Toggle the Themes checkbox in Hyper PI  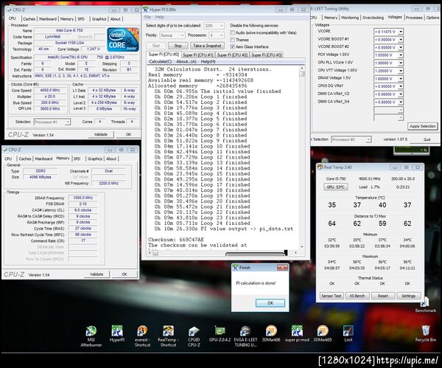point(233,40)
